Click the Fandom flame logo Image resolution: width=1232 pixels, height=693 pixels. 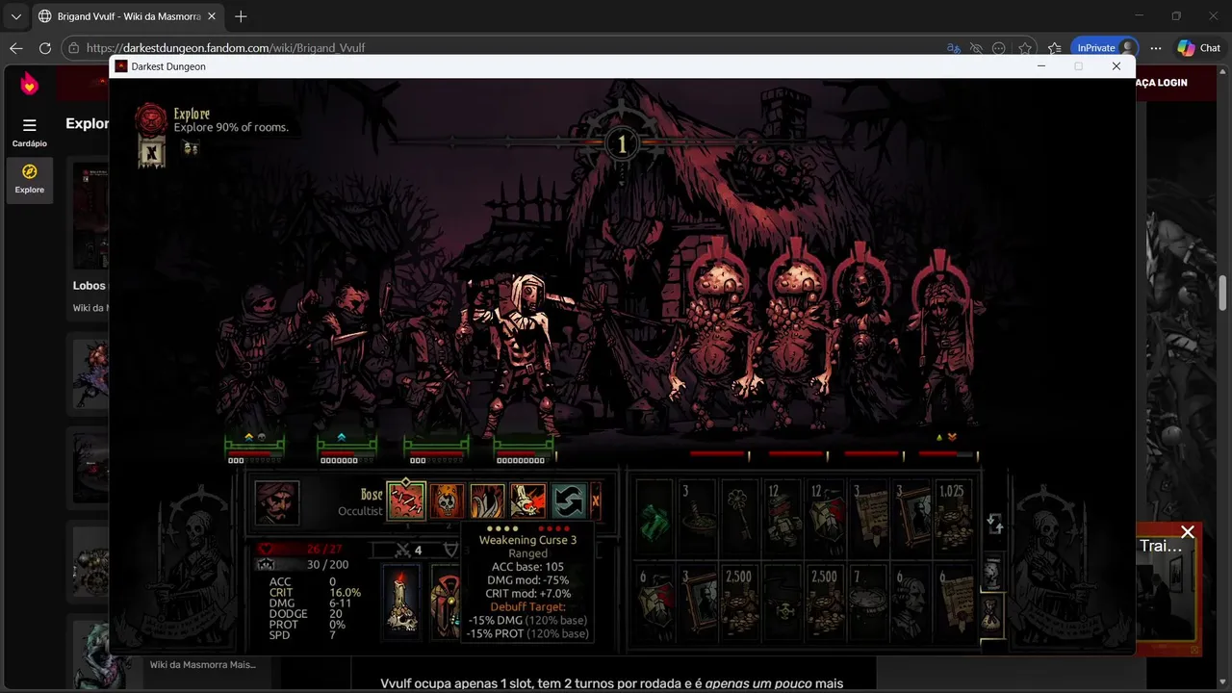[30, 83]
